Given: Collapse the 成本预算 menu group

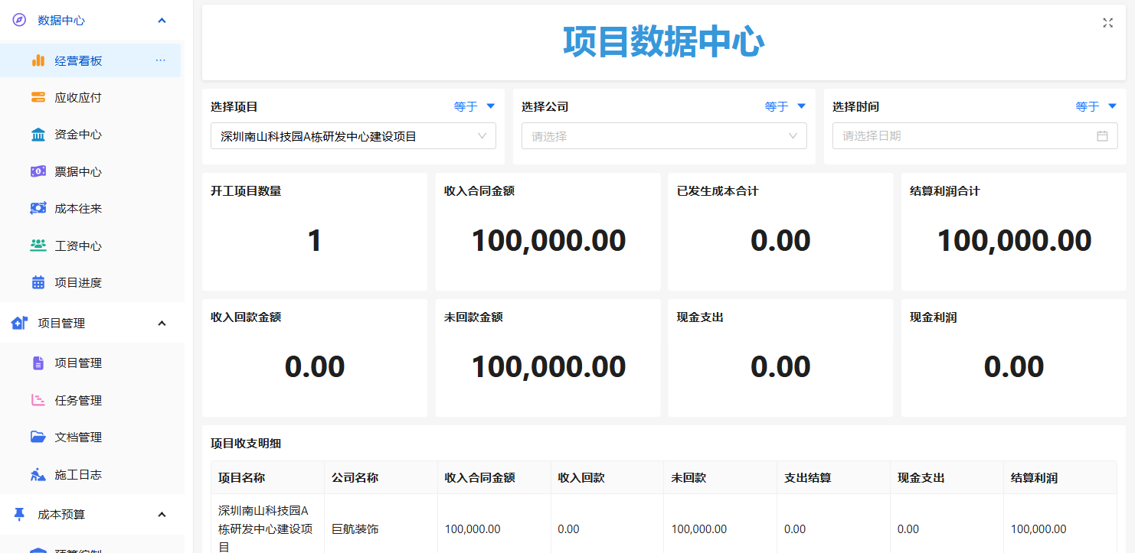Looking at the screenshot, I should (x=162, y=515).
